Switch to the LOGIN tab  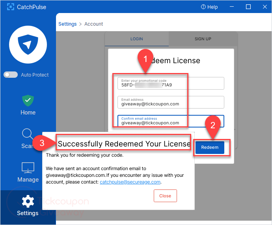coord(137,39)
